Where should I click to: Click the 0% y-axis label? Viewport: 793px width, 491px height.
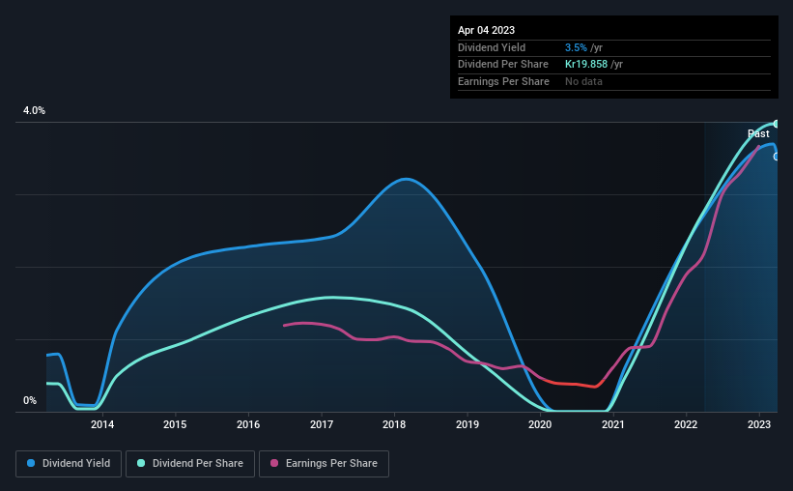30,400
